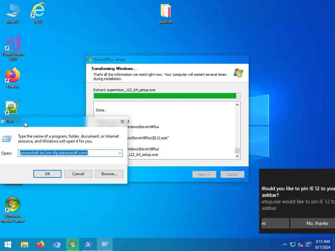Click the 'Done.' line in setup log

[100, 110]
